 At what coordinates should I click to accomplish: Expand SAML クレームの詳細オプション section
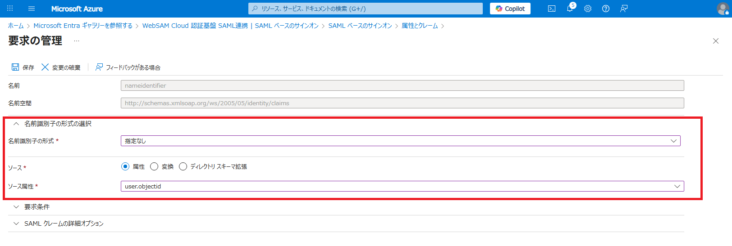point(63,224)
